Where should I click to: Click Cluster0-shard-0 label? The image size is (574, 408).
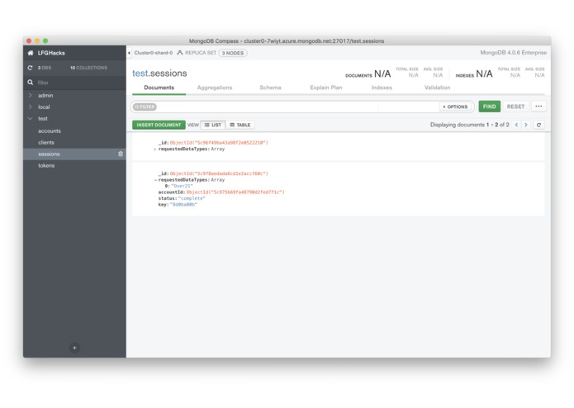[x=153, y=53]
